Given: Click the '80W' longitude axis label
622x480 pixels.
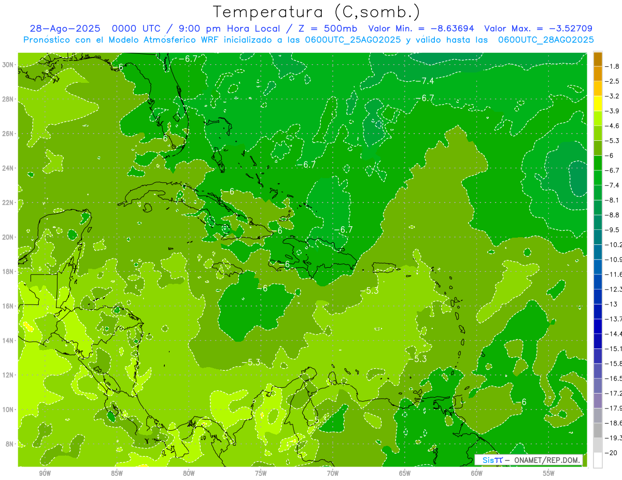Looking at the screenshot, I should click(189, 473).
